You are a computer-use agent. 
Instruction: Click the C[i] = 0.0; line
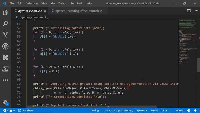(50, 71)
